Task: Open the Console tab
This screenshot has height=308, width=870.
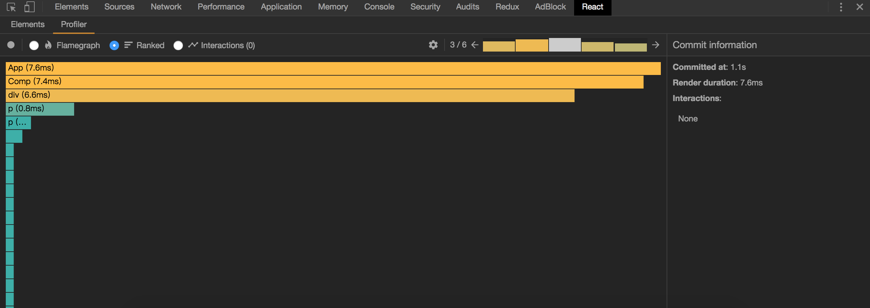Action: coord(379,7)
